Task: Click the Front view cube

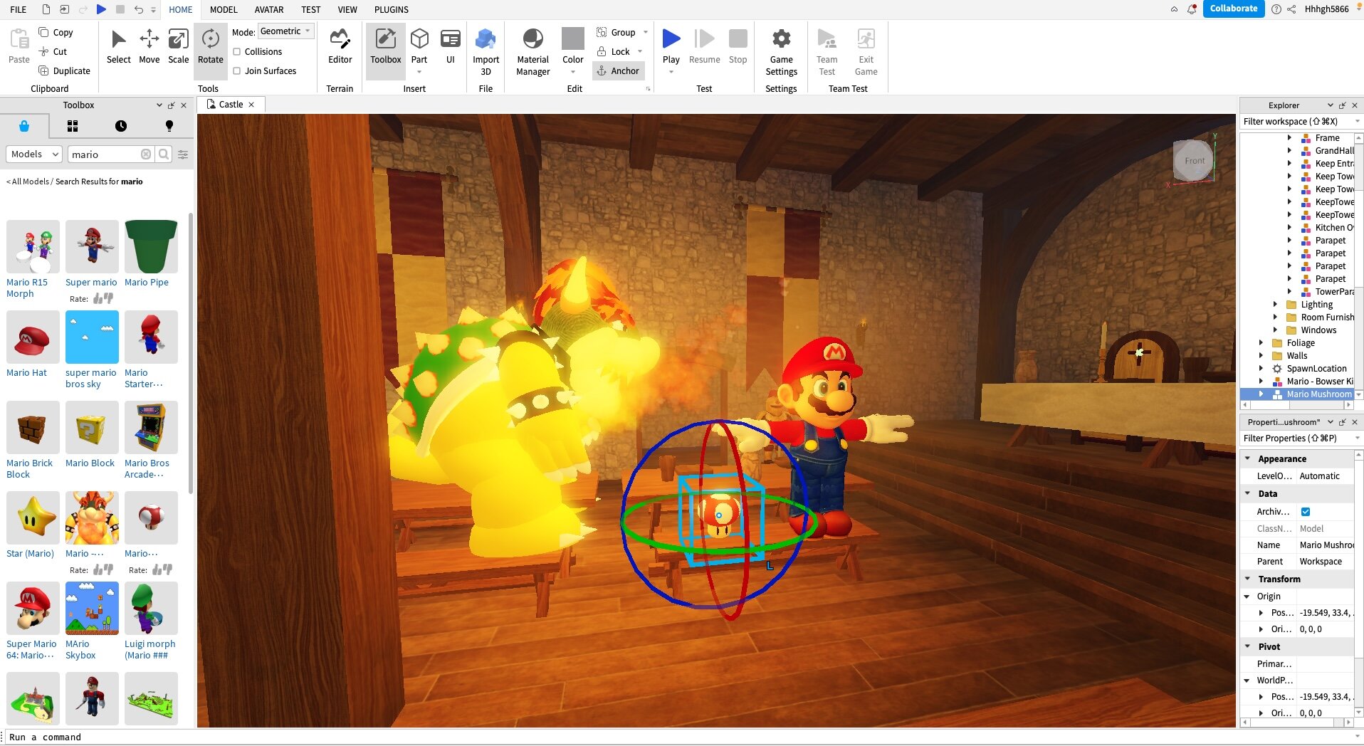Action: pos(1194,160)
